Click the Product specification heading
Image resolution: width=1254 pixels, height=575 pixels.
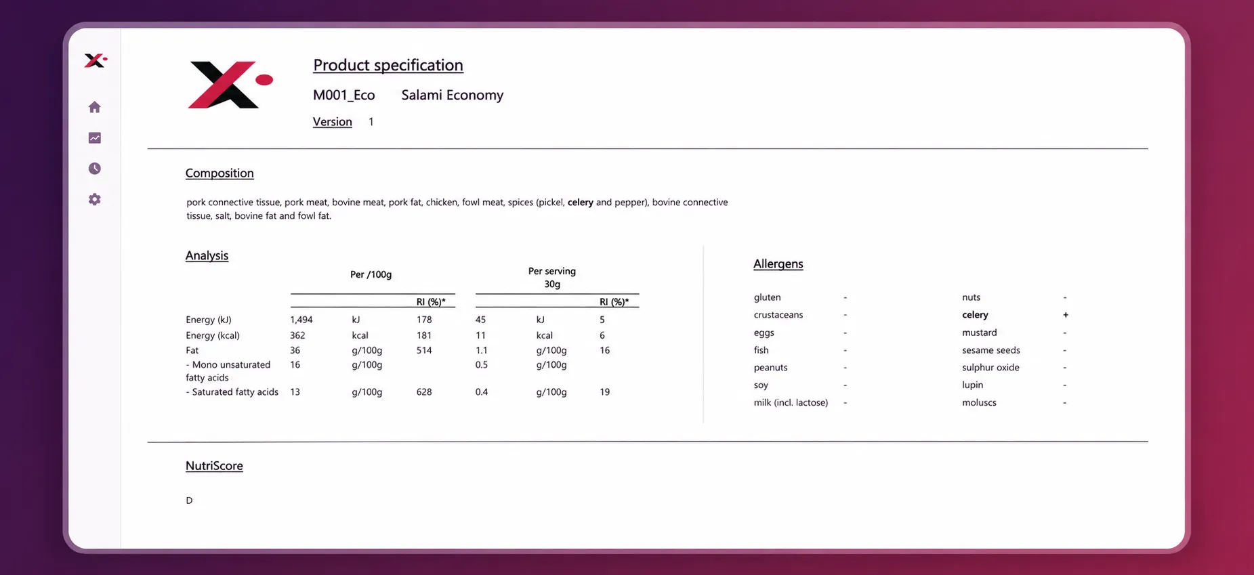(388, 65)
